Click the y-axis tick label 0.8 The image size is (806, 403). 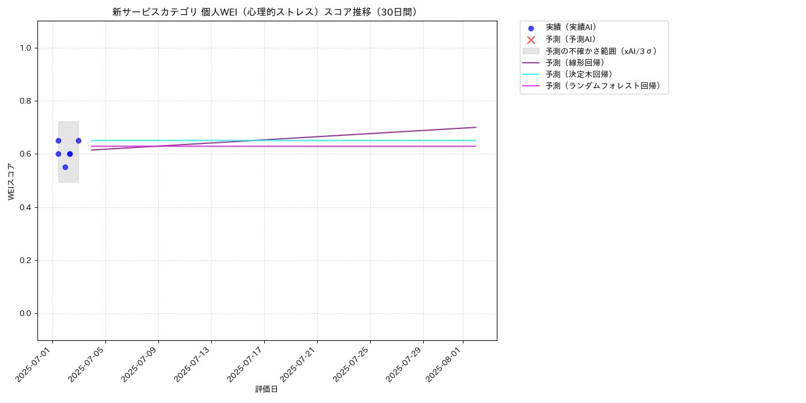click(x=25, y=101)
